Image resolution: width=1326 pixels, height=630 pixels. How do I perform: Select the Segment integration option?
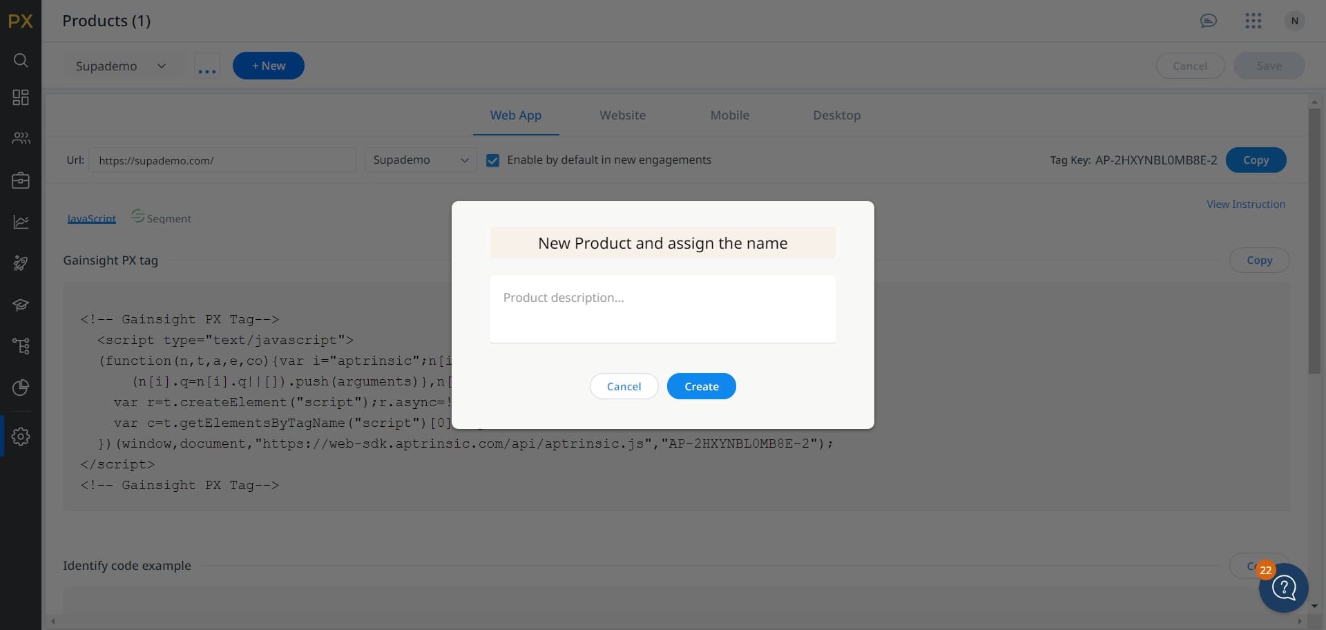click(x=161, y=218)
